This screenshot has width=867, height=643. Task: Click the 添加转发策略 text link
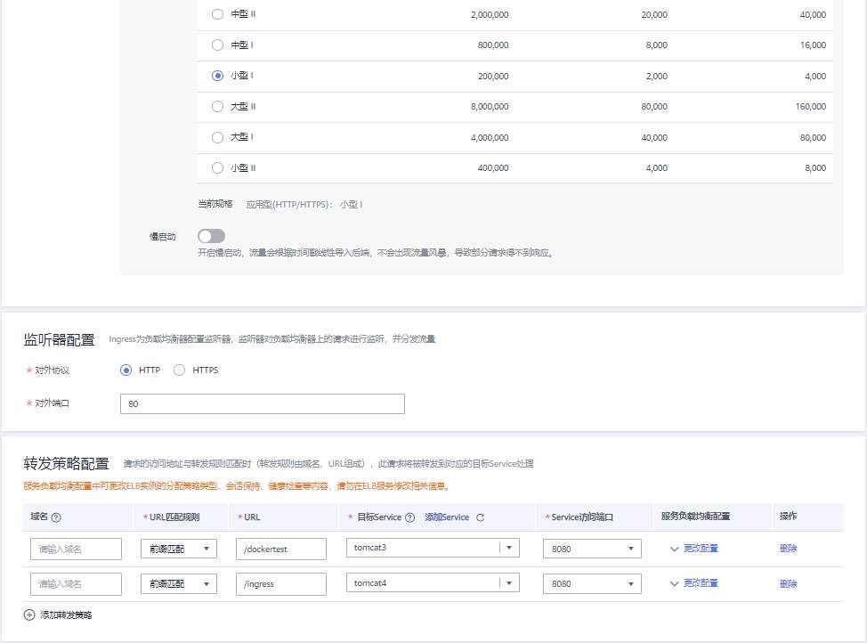[x=66, y=615]
